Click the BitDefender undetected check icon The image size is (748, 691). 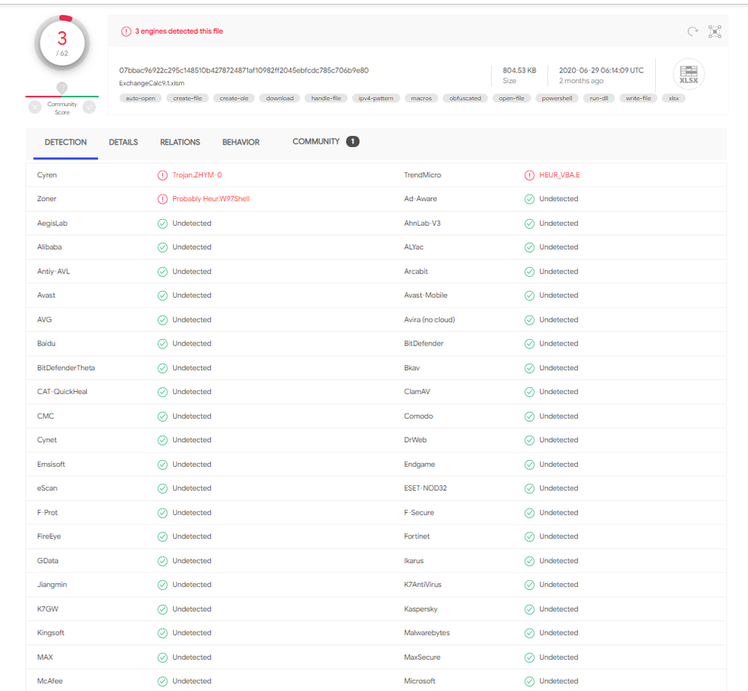point(529,343)
